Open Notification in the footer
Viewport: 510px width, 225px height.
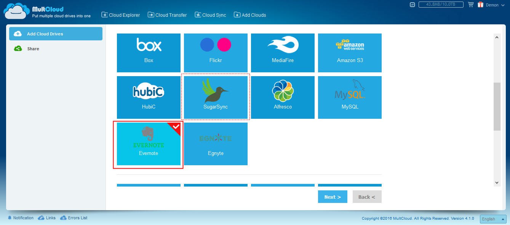click(x=21, y=218)
